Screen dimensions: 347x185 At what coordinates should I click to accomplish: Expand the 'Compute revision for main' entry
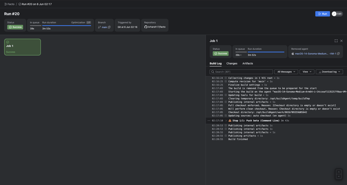coord(226,81)
